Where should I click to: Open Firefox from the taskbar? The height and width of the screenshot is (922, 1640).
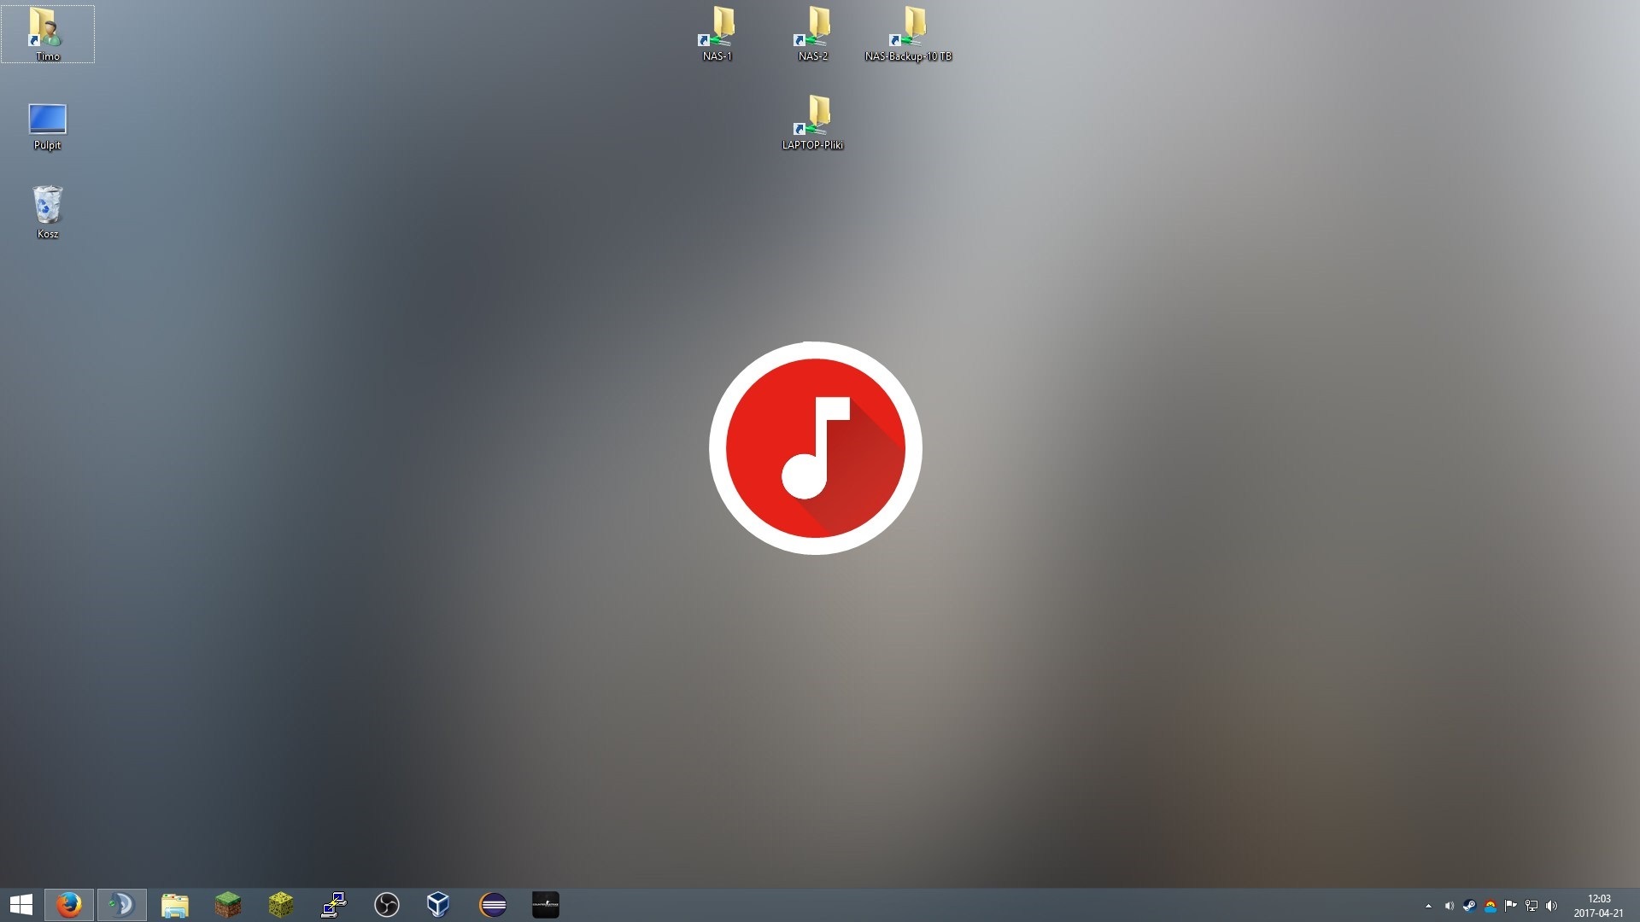(69, 904)
